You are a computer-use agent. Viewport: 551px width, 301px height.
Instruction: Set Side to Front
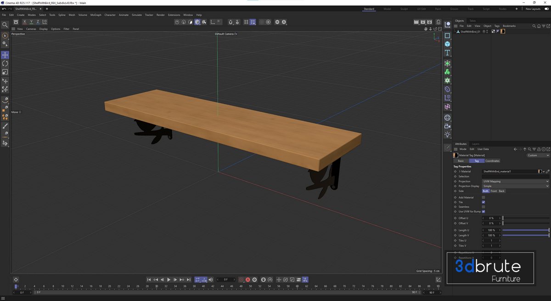[494, 191]
